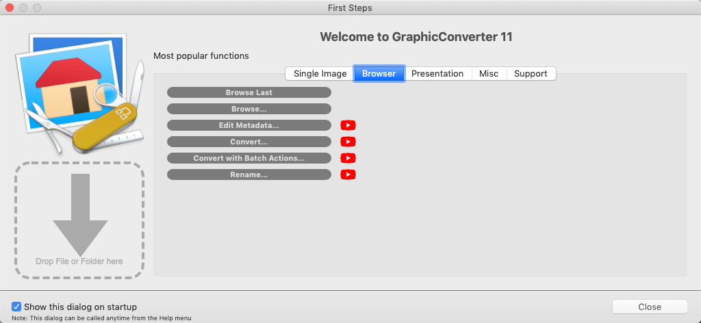Image resolution: width=701 pixels, height=323 pixels.
Task: Open YouTube tutorial for Rename
Action: pos(348,175)
